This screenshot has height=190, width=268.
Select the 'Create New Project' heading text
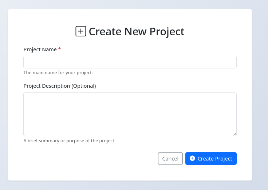coord(137,32)
